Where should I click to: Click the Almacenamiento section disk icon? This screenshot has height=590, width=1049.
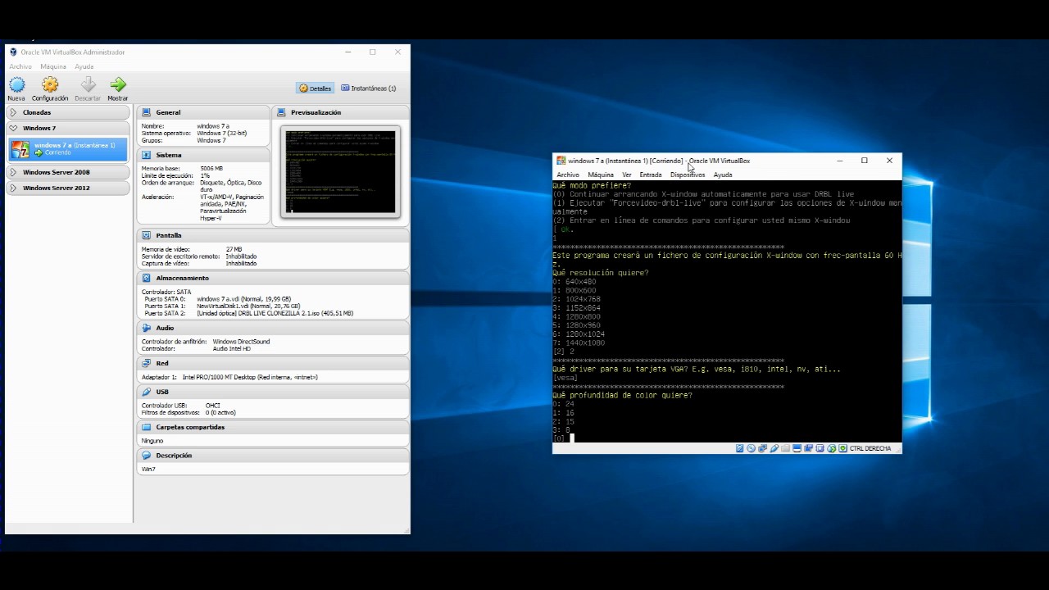(146, 278)
